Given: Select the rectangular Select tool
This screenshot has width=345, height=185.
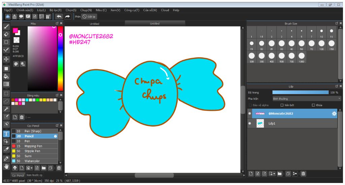Looking at the screenshot, I should (6, 94).
